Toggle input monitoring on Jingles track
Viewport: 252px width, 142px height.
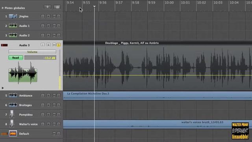(43, 16)
